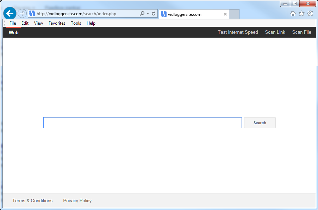Select the vidloggersite.com tab
Viewport: 318px width, 210px height.
point(190,14)
